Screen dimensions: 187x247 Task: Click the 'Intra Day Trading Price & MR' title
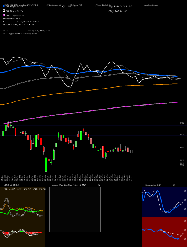pyautogui.click(x=69, y=185)
